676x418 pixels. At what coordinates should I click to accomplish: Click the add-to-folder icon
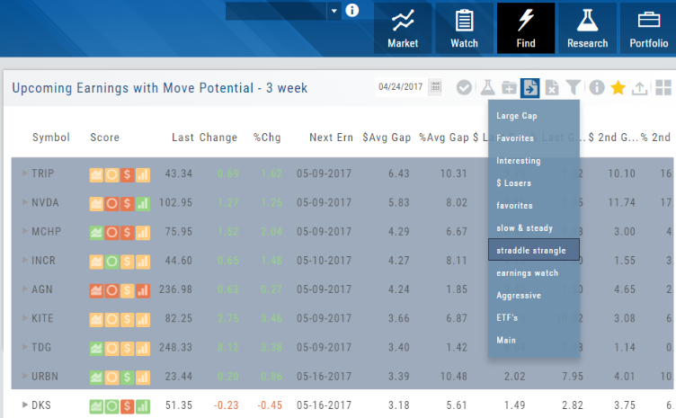509,87
